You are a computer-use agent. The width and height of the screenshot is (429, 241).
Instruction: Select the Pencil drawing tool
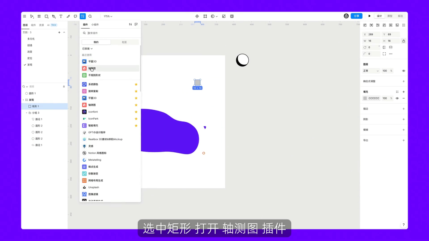click(68, 16)
